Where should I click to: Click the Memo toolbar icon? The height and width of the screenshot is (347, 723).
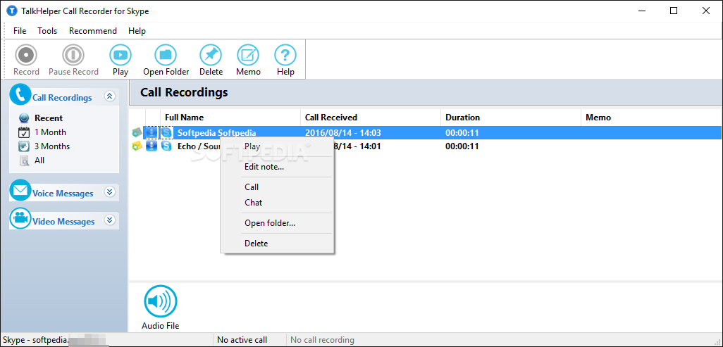[248, 56]
